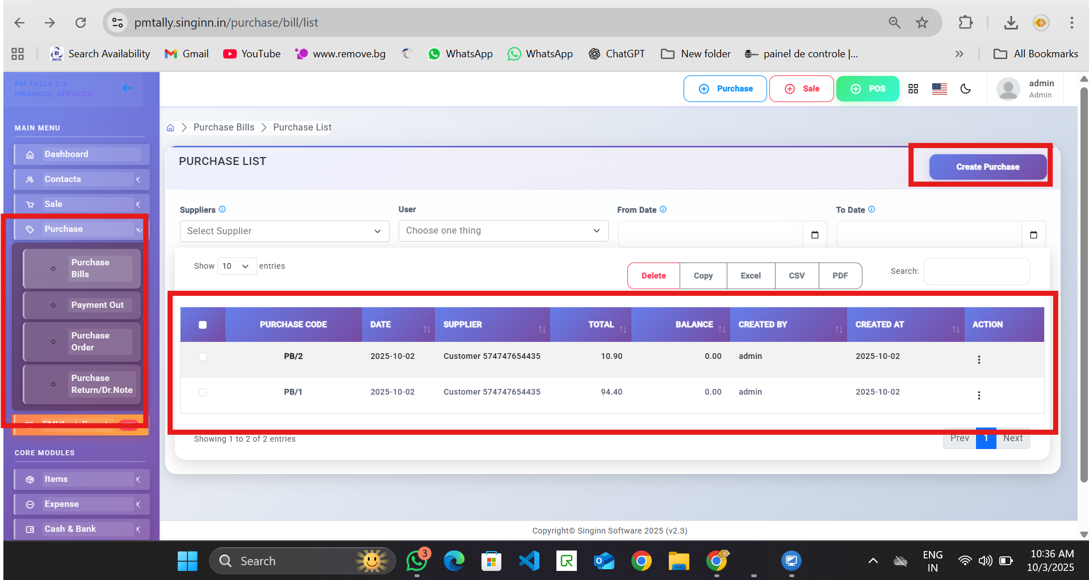Open From Date calendar picker icon
The height and width of the screenshot is (580, 1089).
tap(815, 235)
